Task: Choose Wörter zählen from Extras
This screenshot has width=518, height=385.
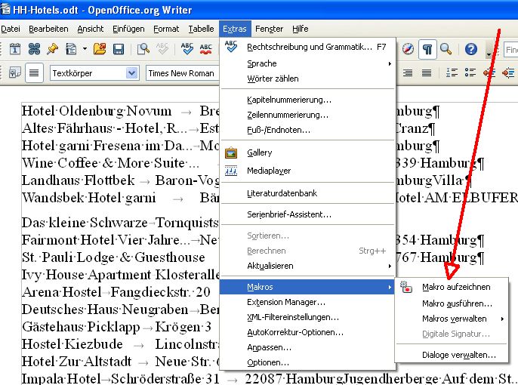Action: pyautogui.click(x=307, y=79)
